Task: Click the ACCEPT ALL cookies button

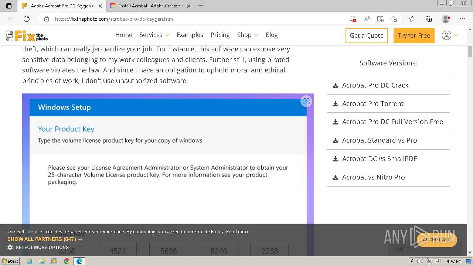Action: point(437,240)
